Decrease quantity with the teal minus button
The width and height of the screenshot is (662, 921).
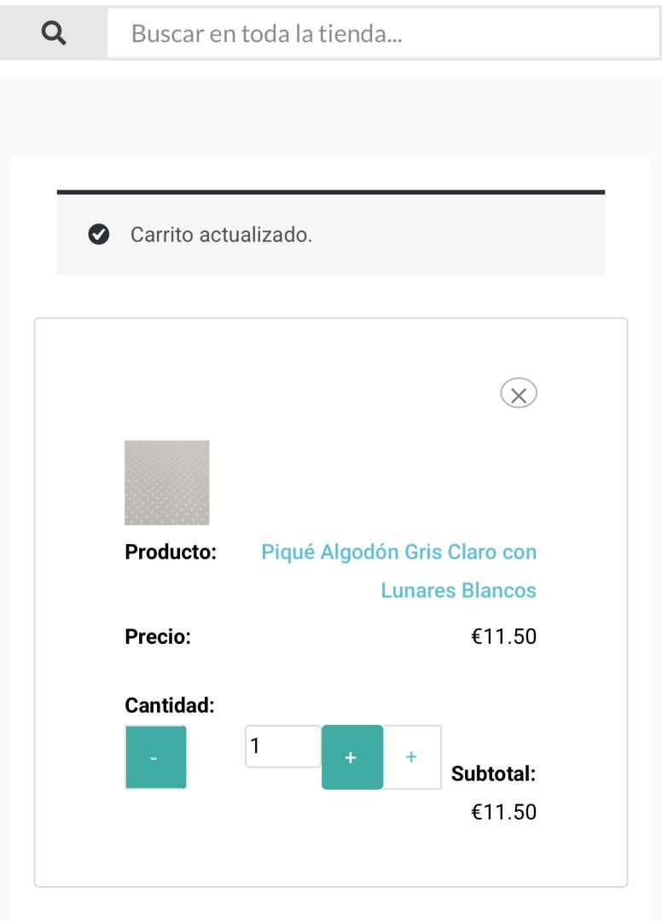click(155, 757)
